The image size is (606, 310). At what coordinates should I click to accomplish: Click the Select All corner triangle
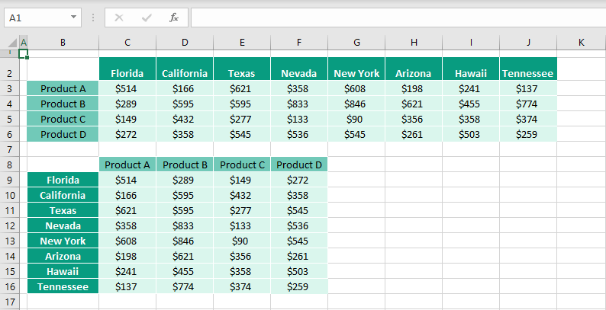tap(11, 43)
